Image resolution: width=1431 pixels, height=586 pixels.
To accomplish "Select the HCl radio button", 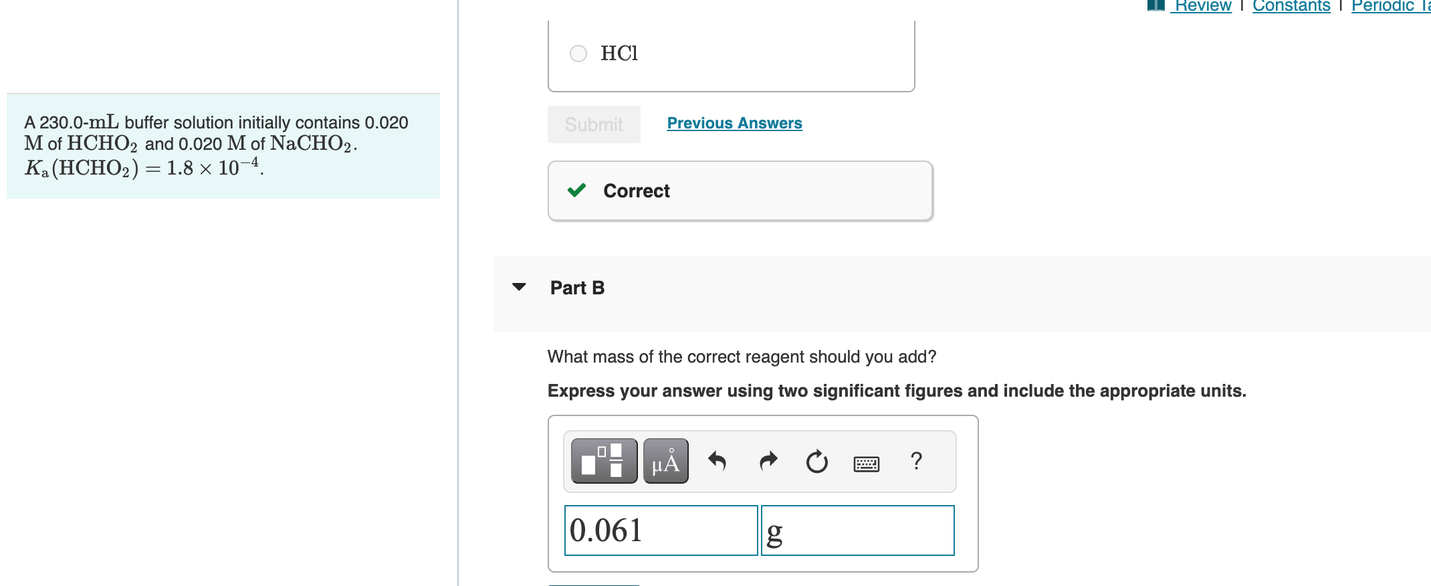I will (577, 53).
